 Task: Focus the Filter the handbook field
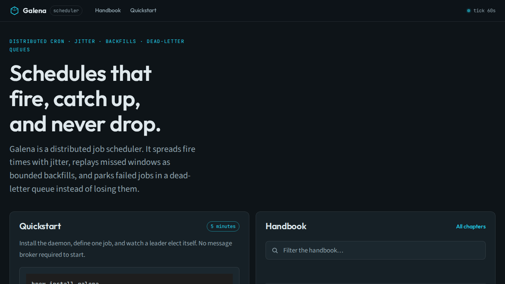coord(376,250)
